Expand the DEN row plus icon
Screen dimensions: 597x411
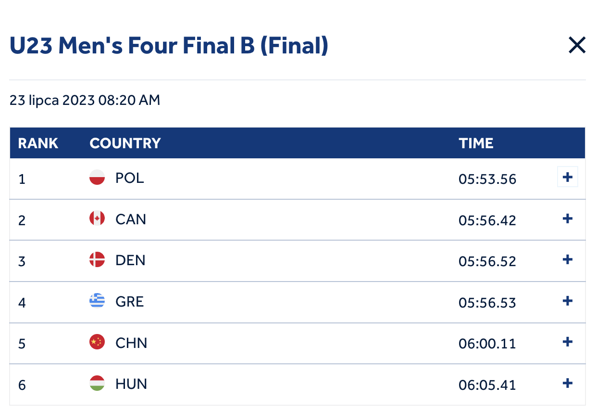coord(568,260)
